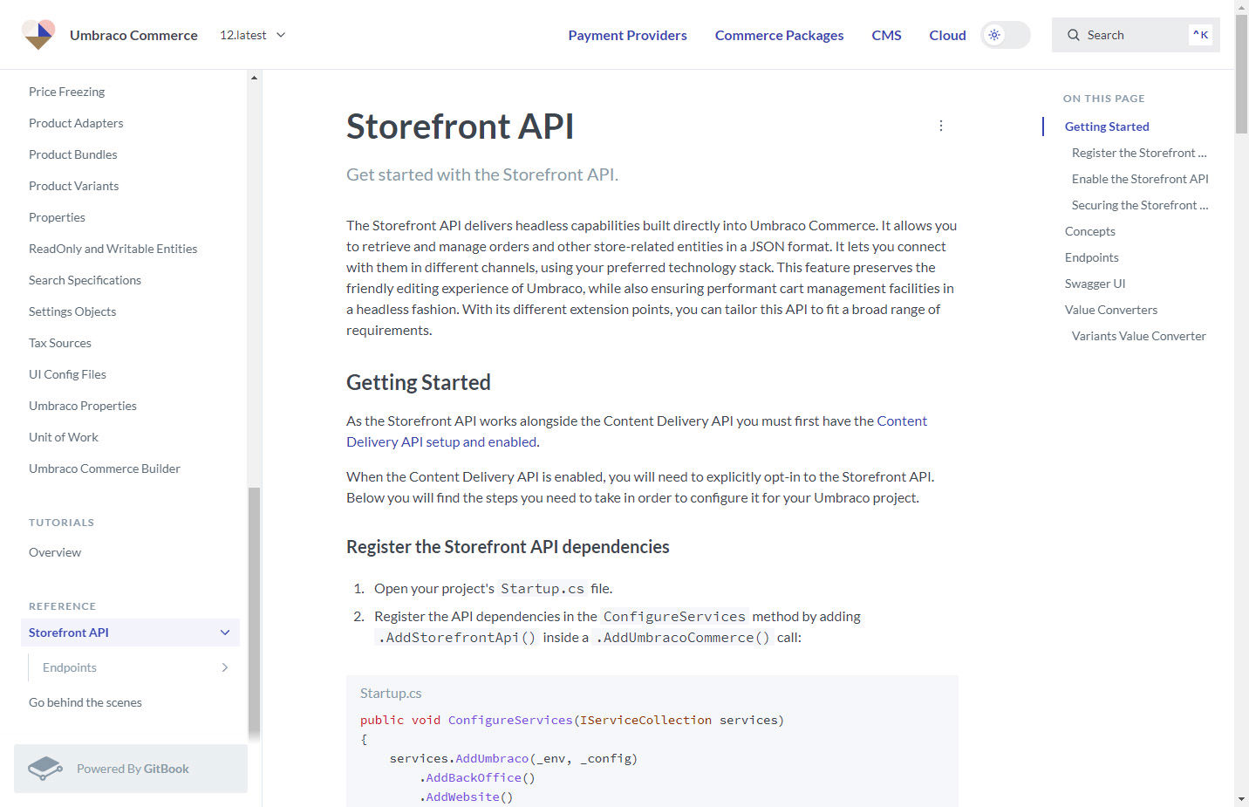Click the Search input field
Screen dimensions: 1249x807
(1136, 35)
